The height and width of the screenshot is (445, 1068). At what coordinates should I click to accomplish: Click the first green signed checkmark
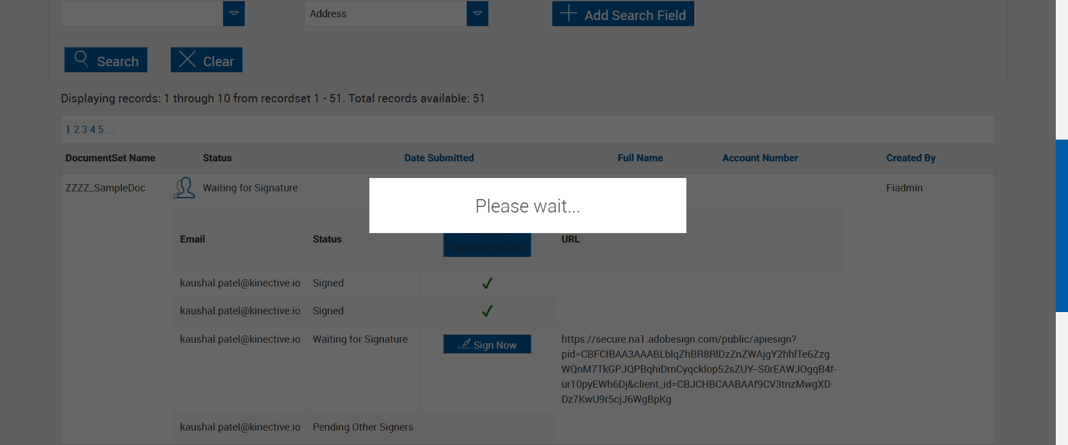point(487,283)
